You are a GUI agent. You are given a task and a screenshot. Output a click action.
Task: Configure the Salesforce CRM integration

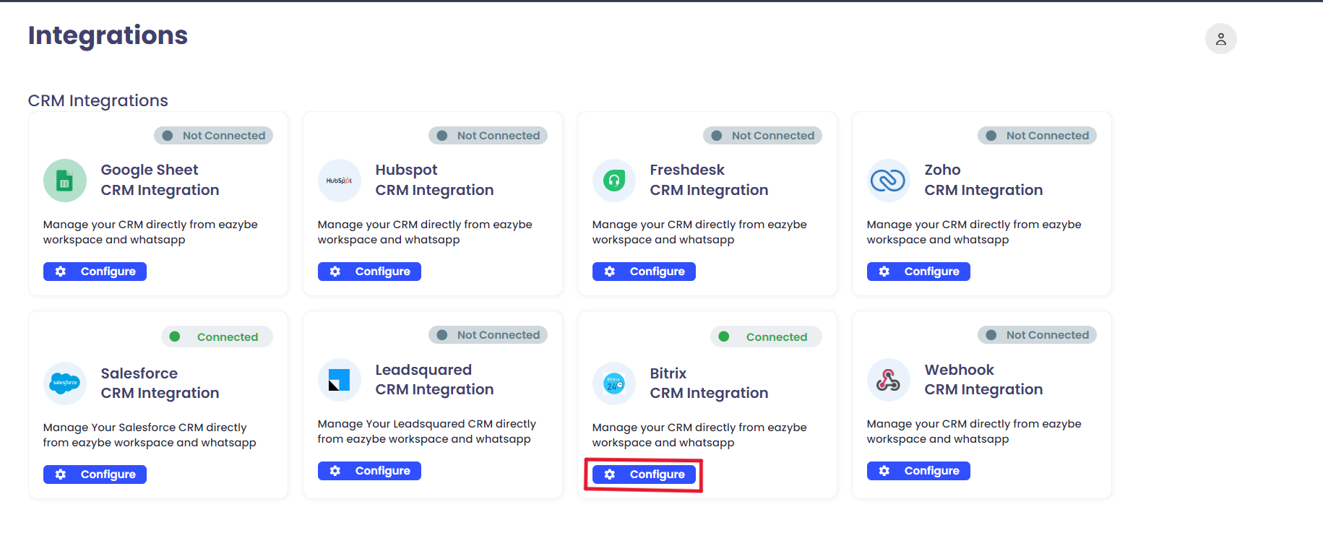[x=95, y=474]
